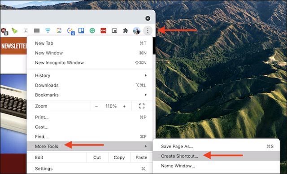Select Print... from the menu
Image resolution: width=287 pixels, height=174 pixels.
point(90,117)
